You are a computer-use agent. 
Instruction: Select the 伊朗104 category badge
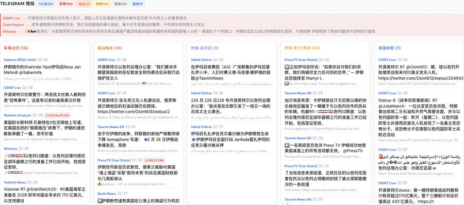(103, 4)
